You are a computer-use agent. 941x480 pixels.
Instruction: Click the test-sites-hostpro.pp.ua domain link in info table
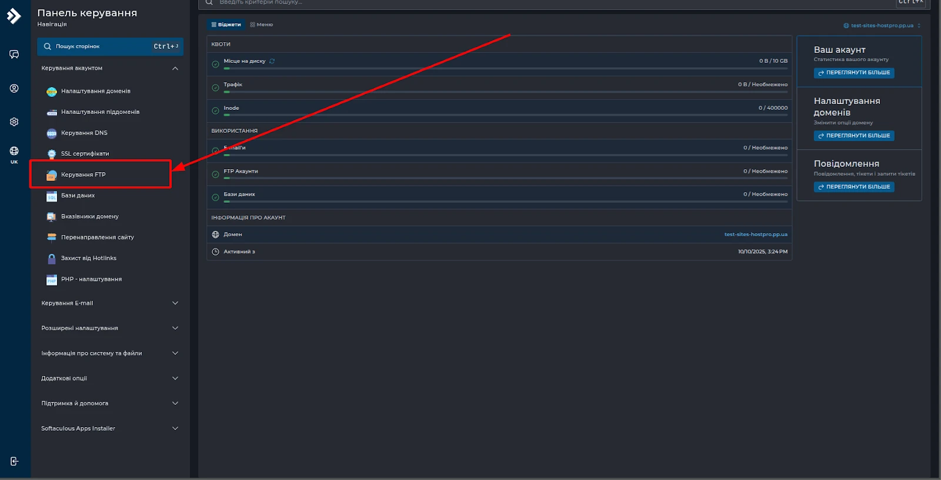756,234
